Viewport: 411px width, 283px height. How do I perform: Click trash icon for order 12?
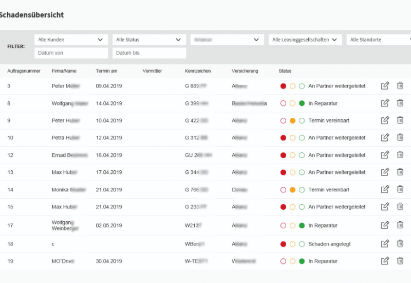[400, 155]
